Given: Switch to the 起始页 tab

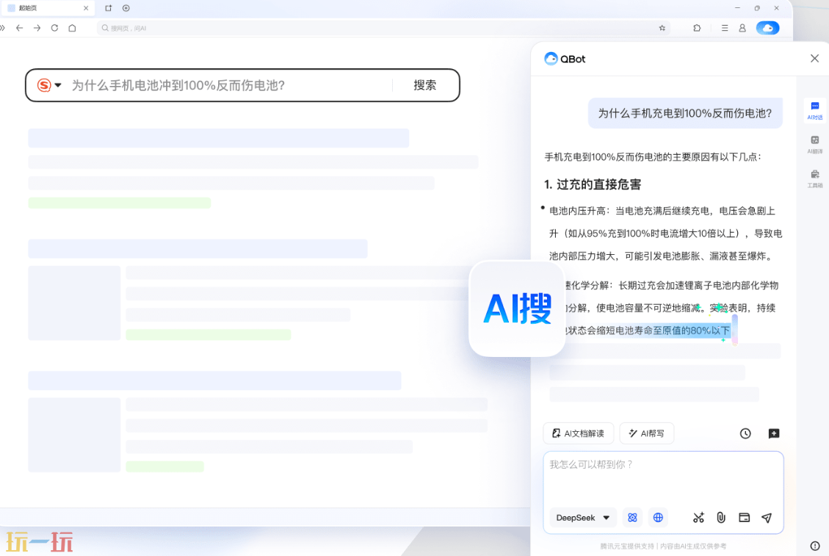Looking at the screenshot, I should 44,8.
